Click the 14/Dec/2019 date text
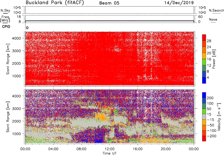Viewport: 224px width, 155px height. (x=179, y=3)
